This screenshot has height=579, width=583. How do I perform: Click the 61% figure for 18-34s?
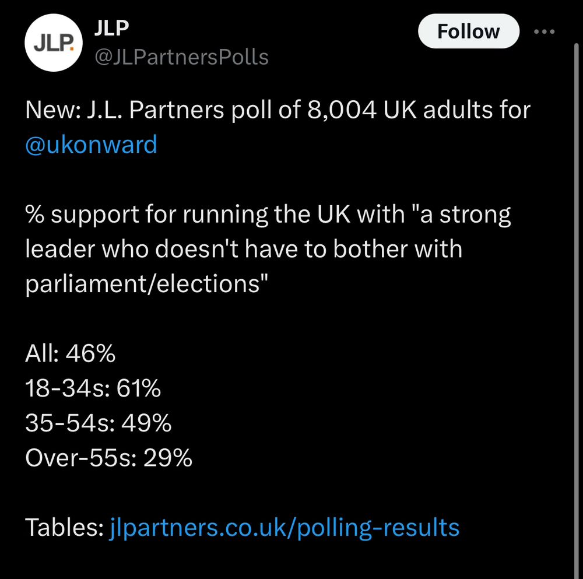coord(138,388)
